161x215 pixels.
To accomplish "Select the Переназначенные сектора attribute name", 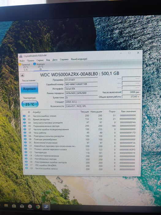I will pyautogui.click(x=46, y=126).
